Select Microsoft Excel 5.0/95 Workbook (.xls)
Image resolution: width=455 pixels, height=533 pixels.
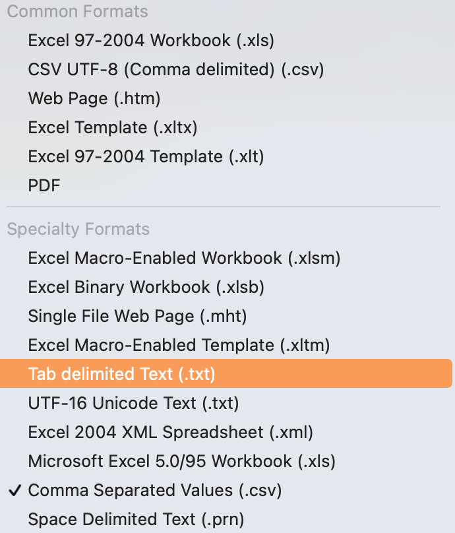[181, 461]
